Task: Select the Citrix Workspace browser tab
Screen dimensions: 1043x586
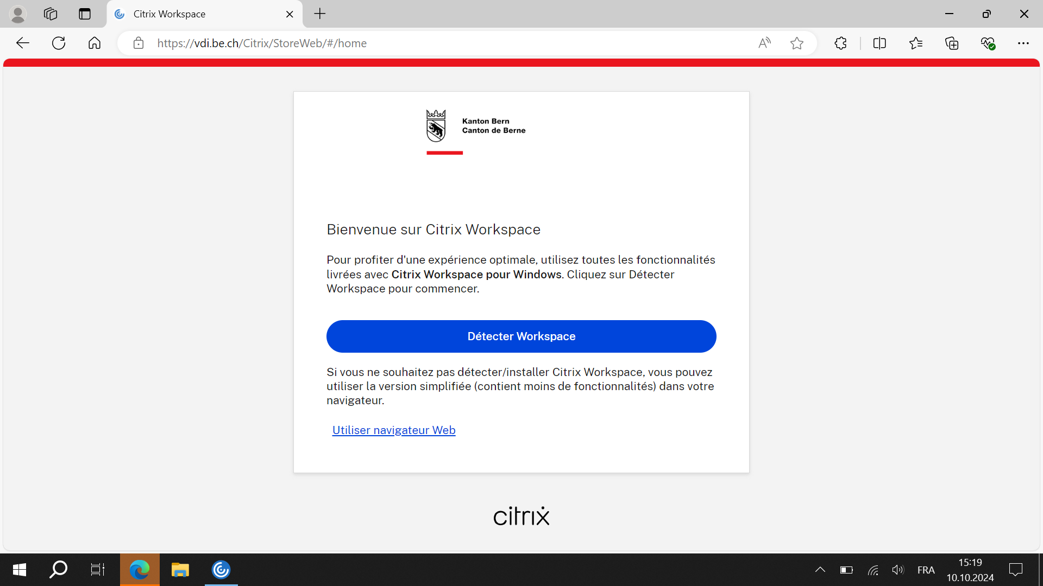Action: coord(205,14)
